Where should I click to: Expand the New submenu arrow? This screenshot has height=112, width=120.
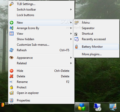(x=71, y=23)
